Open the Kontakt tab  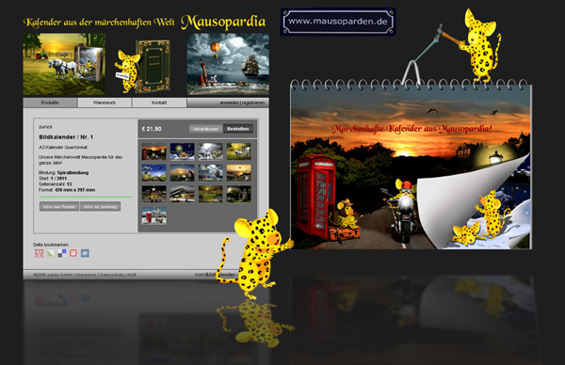pos(159,103)
